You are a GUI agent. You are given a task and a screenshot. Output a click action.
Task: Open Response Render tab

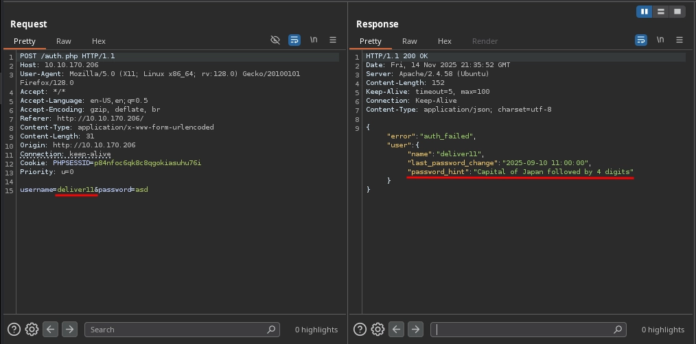[485, 41]
